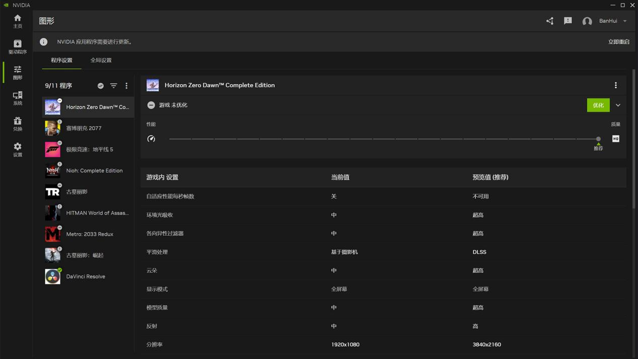638x359 pixels.
Task: Select HITMAN World of Assassination entry
Action: pyautogui.click(x=88, y=213)
